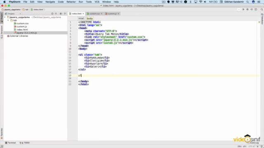Select custom.js in project tree

[x=21, y=26]
